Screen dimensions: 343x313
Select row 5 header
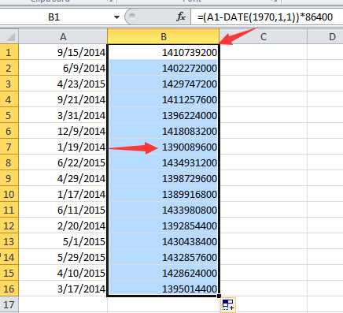pos(9,115)
